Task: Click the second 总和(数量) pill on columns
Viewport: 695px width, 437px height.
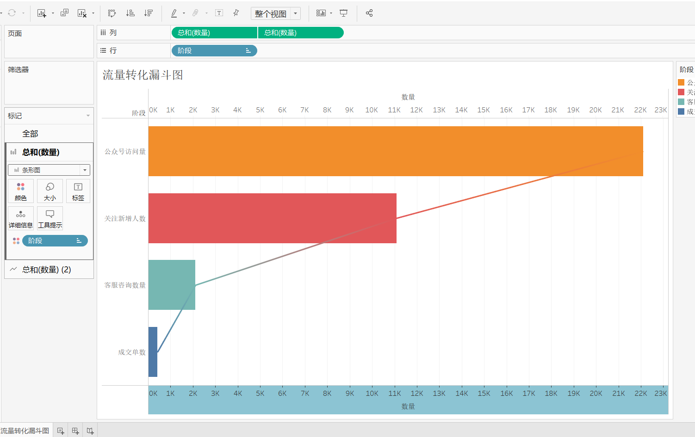Action: (301, 33)
